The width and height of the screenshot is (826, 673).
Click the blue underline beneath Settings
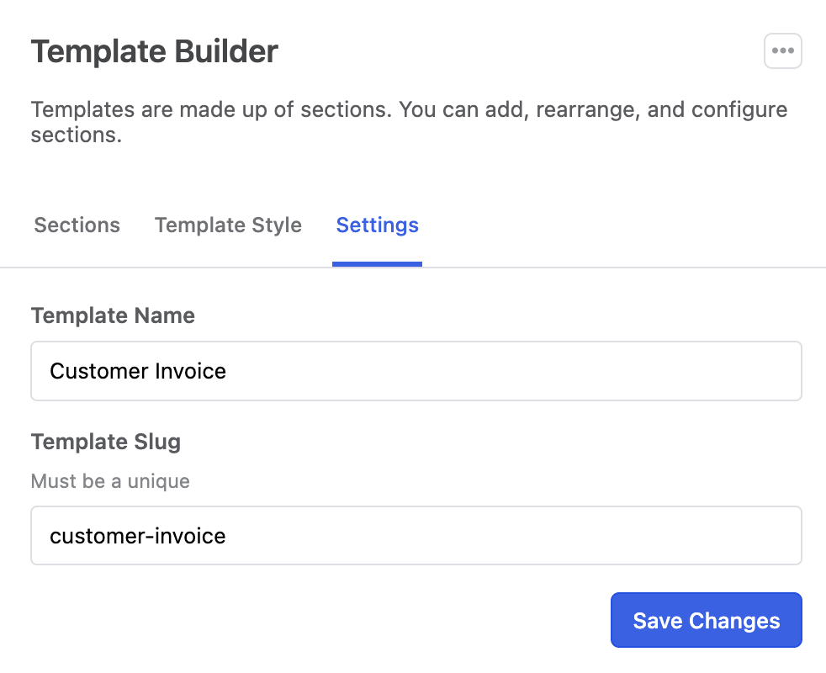(x=377, y=263)
